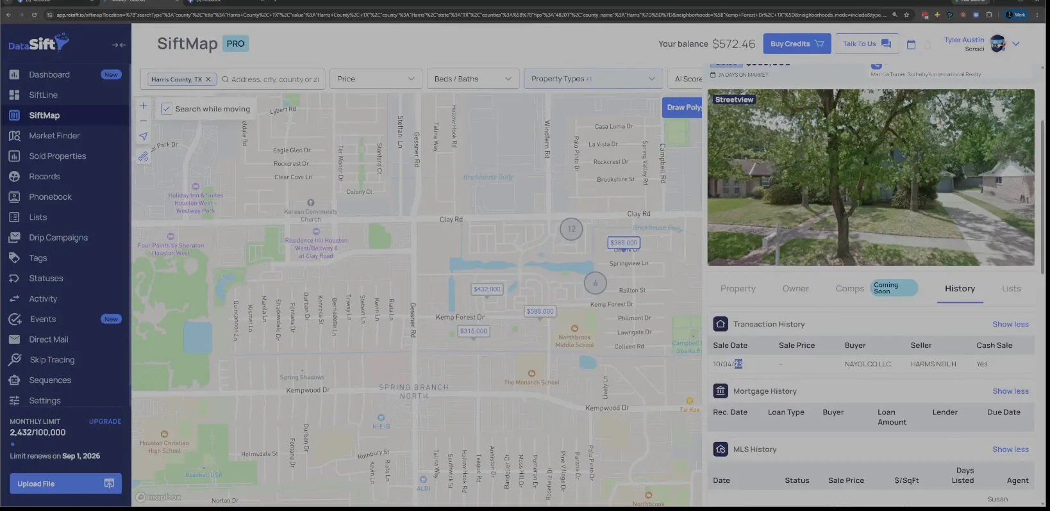Click the Buy Credits button
This screenshot has height=511, width=1050.
[797, 44]
